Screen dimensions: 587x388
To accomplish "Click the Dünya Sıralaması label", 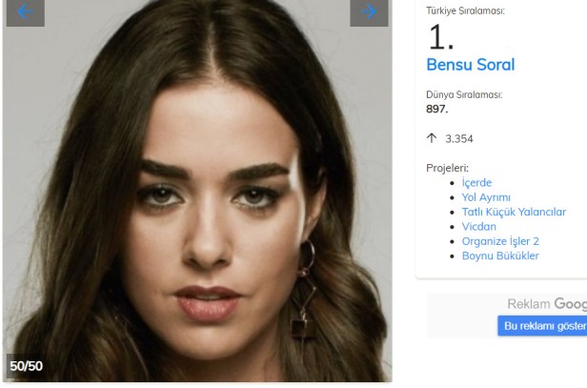I will (x=464, y=94).
